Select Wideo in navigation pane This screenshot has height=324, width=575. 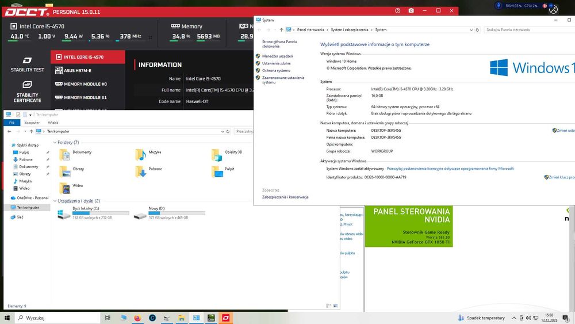pyautogui.click(x=24, y=188)
